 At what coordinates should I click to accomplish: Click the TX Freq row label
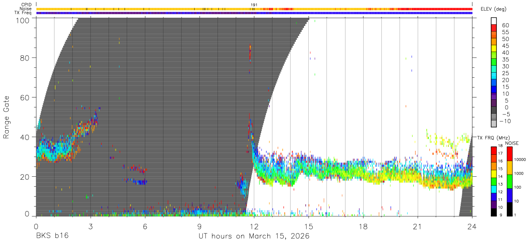(23, 13)
